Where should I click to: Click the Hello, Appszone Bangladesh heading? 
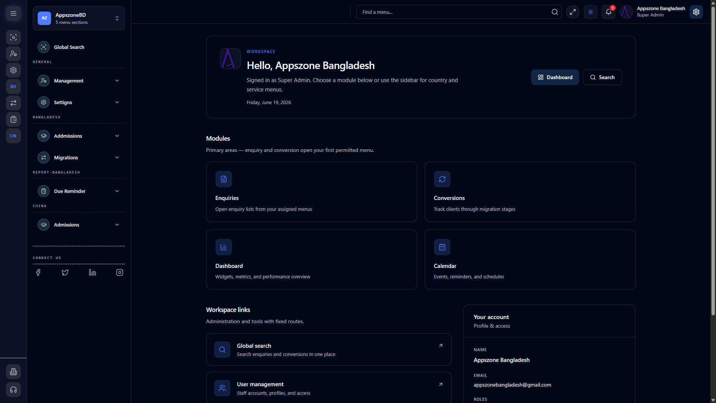click(311, 65)
